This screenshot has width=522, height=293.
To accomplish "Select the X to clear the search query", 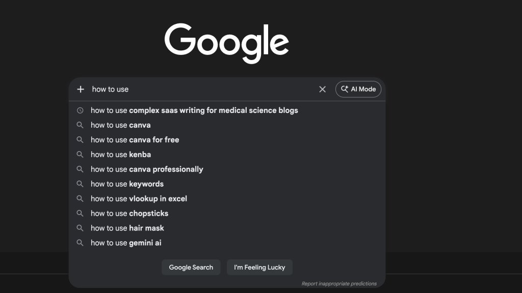I will pyautogui.click(x=322, y=89).
